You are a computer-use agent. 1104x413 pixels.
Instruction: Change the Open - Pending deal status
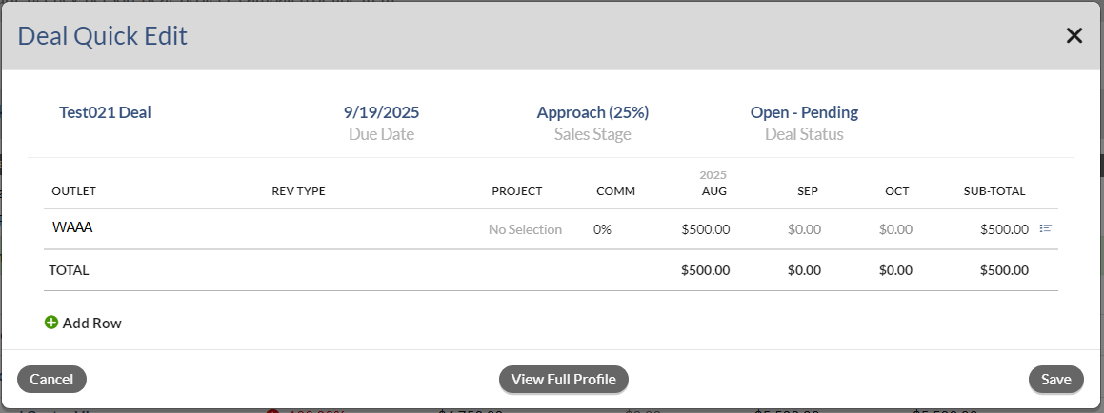(804, 112)
